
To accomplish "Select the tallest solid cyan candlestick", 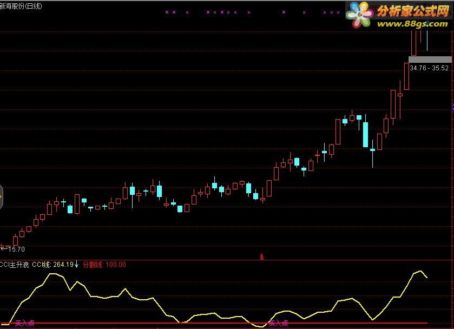I will (x=366, y=134).
